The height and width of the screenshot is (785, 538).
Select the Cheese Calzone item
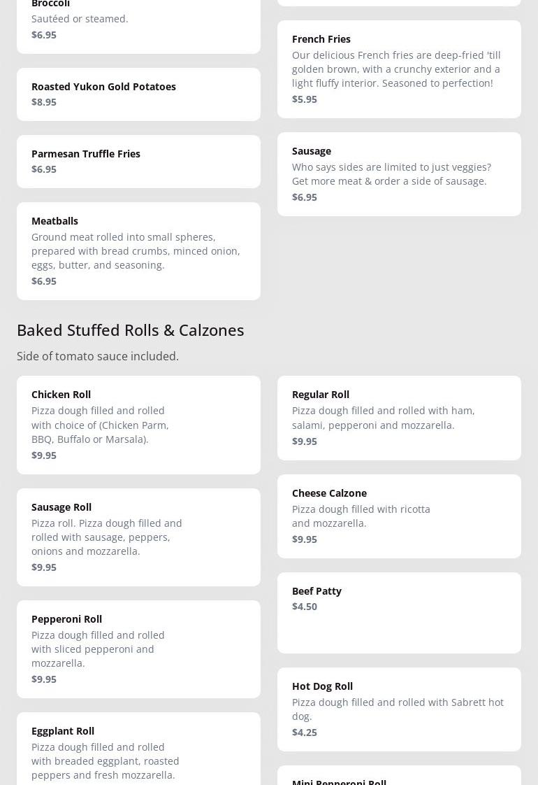click(x=399, y=516)
